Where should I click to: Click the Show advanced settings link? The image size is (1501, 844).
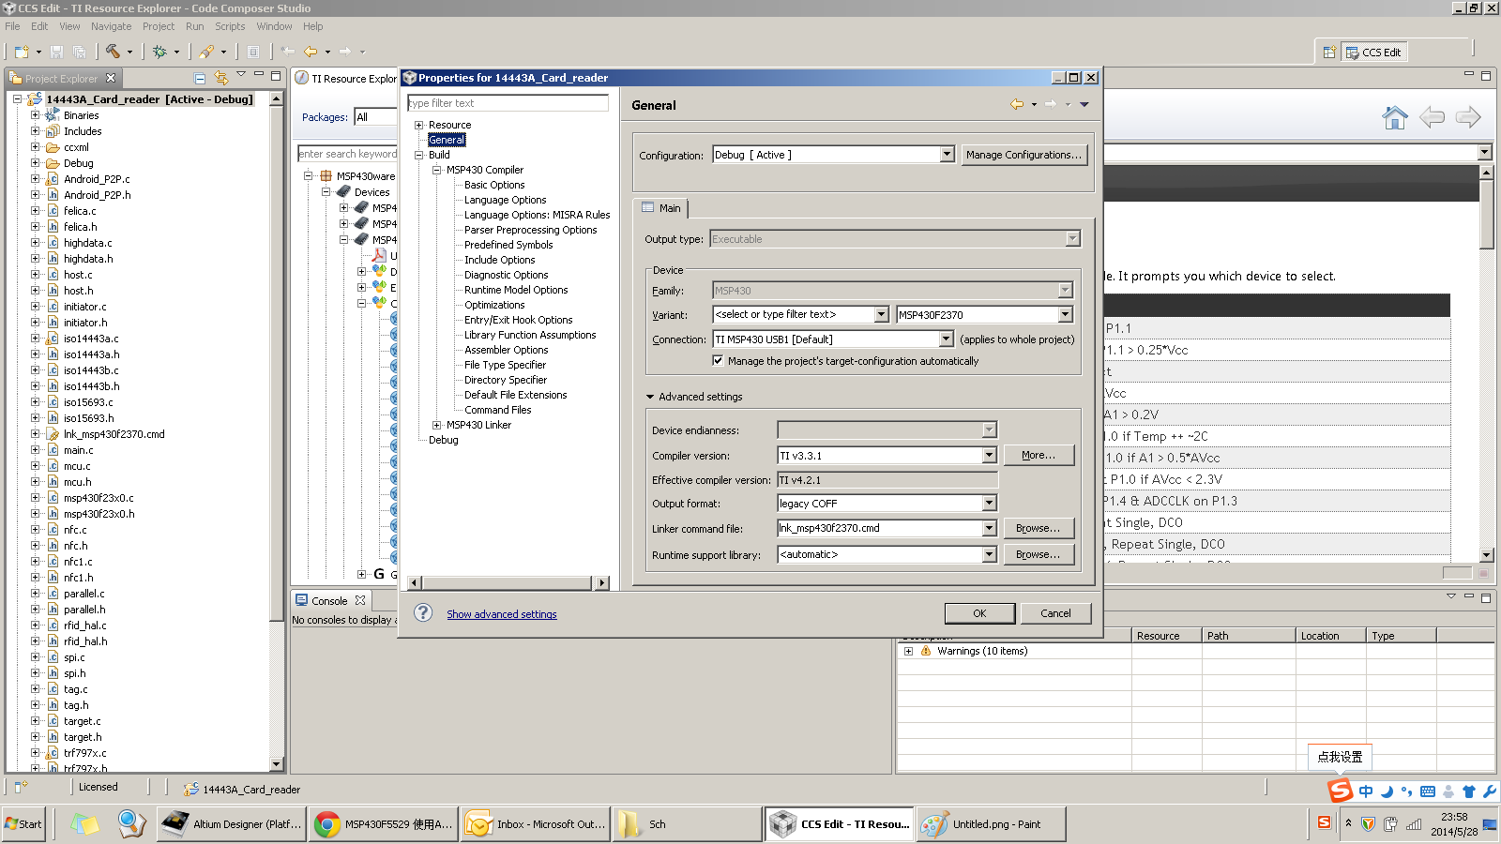[501, 614]
